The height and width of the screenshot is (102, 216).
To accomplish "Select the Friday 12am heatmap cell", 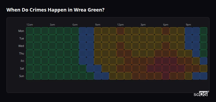I will coord(30,61).
